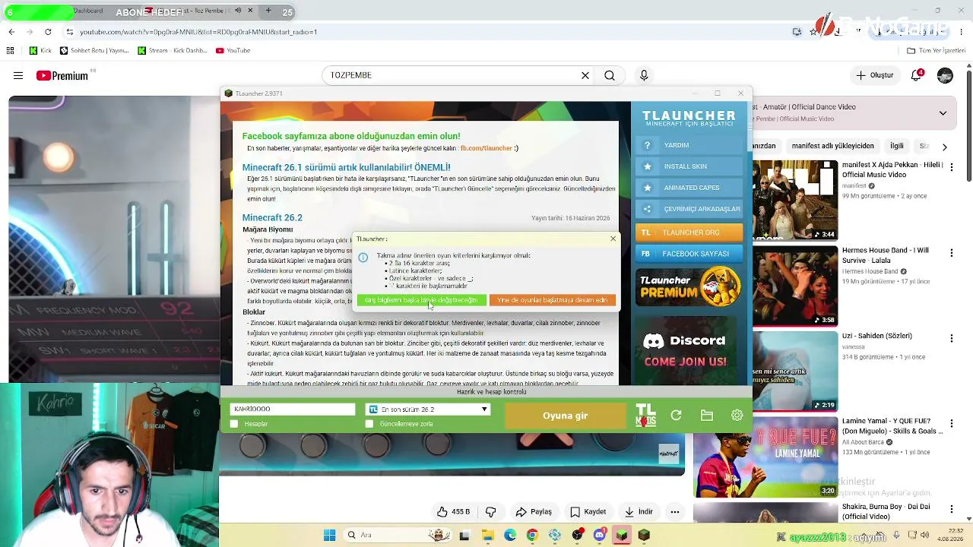The image size is (973, 547).
Task: Open Tüm Yer İşaretleri bookmarks folder
Action: click(x=936, y=50)
